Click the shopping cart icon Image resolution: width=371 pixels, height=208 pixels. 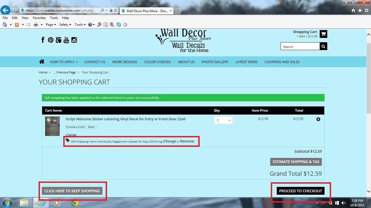click(x=323, y=34)
